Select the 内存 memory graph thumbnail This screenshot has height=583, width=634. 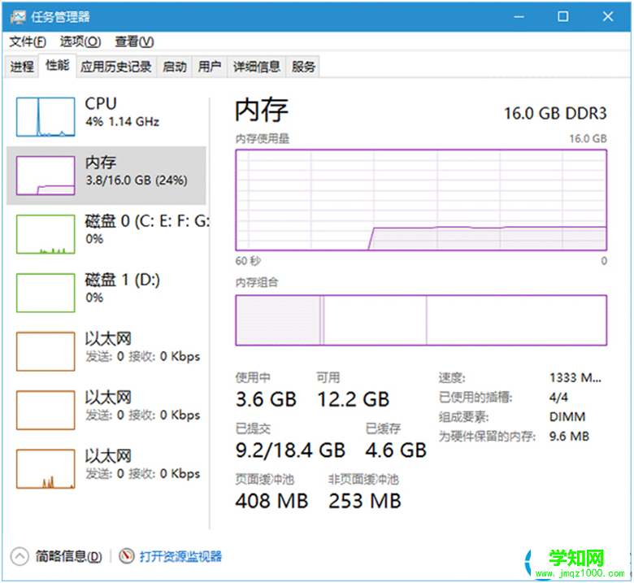pyautogui.click(x=46, y=175)
